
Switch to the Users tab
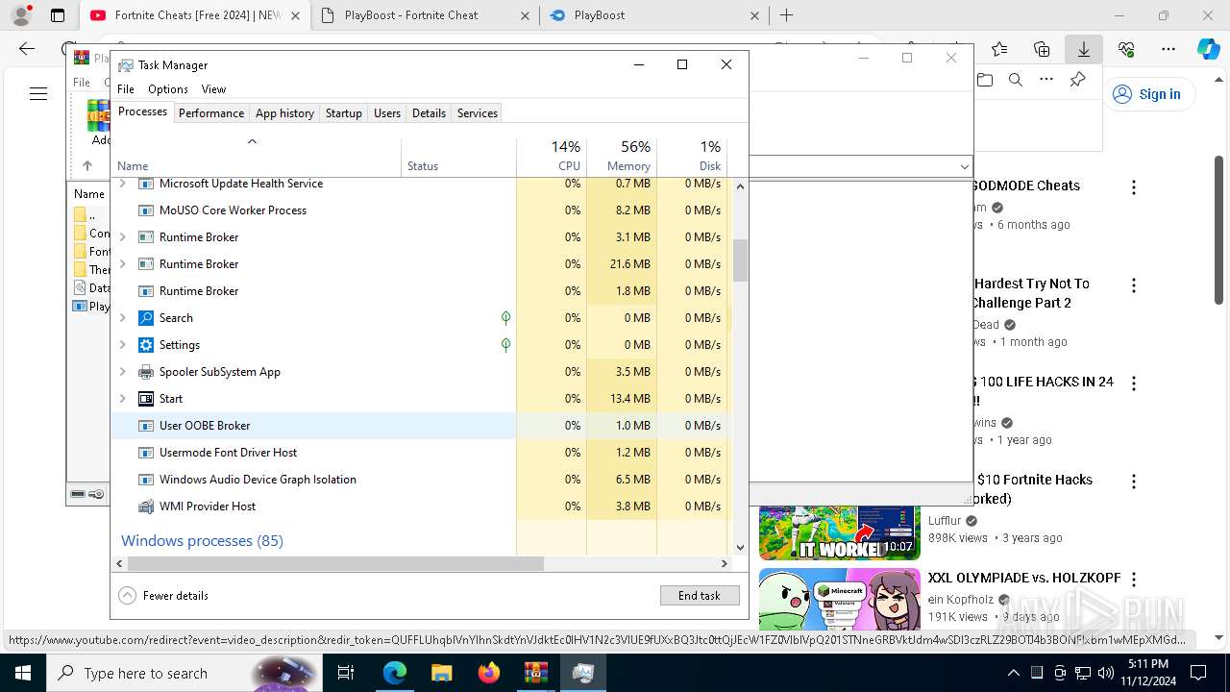[x=387, y=113]
